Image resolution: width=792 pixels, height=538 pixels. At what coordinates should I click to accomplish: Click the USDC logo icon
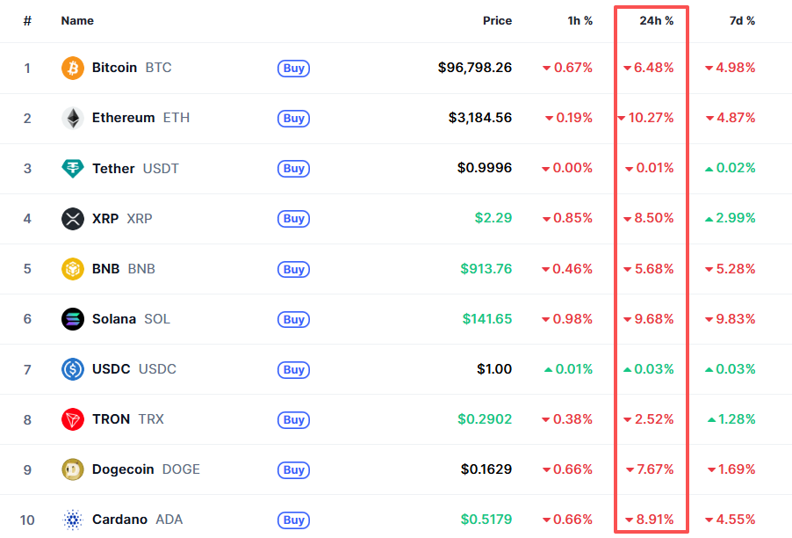pos(73,369)
